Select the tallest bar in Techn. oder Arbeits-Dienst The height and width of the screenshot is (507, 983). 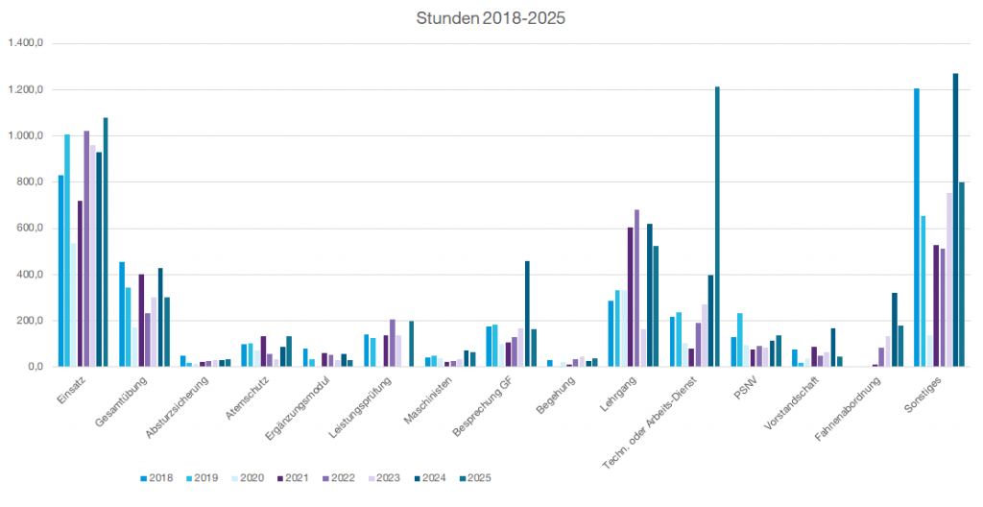coord(717,227)
